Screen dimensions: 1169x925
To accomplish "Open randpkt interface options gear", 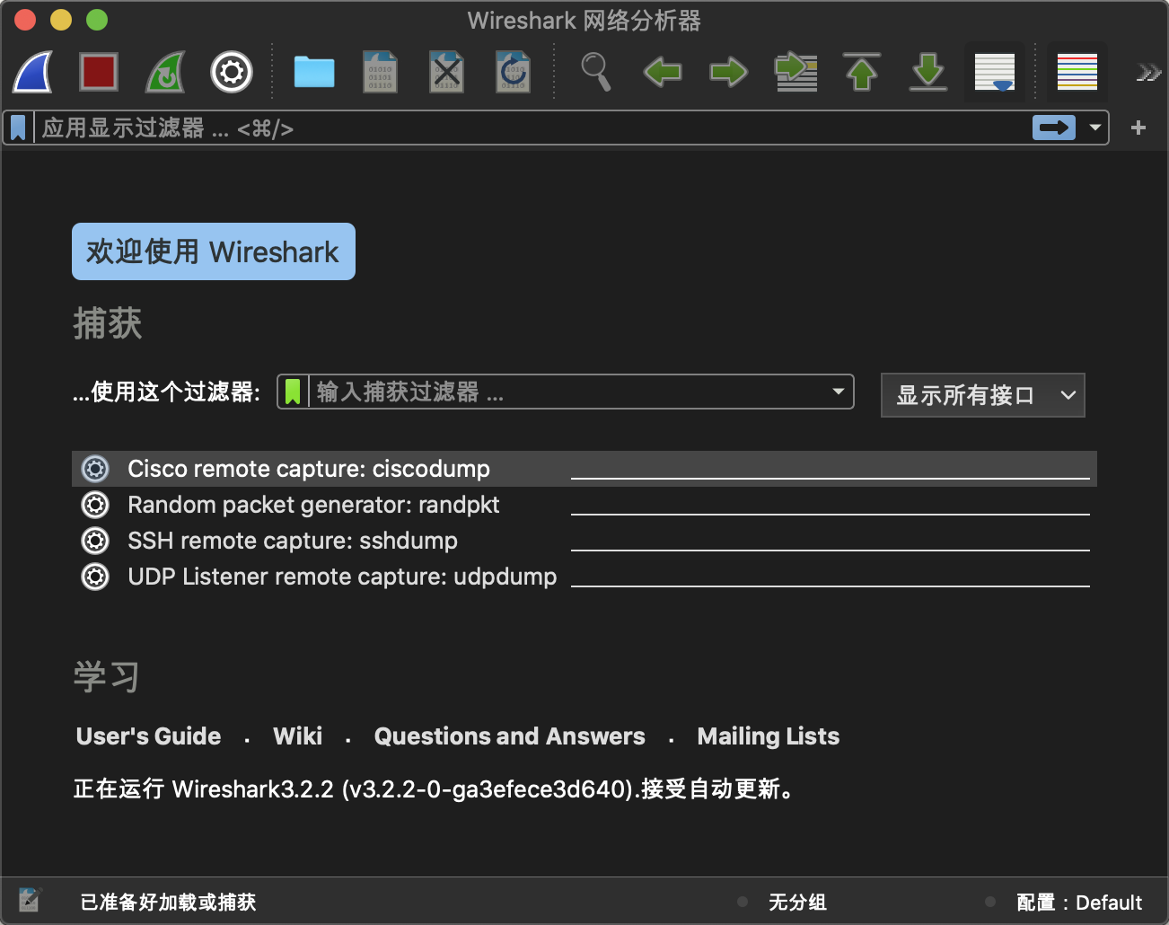I will point(95,505).
